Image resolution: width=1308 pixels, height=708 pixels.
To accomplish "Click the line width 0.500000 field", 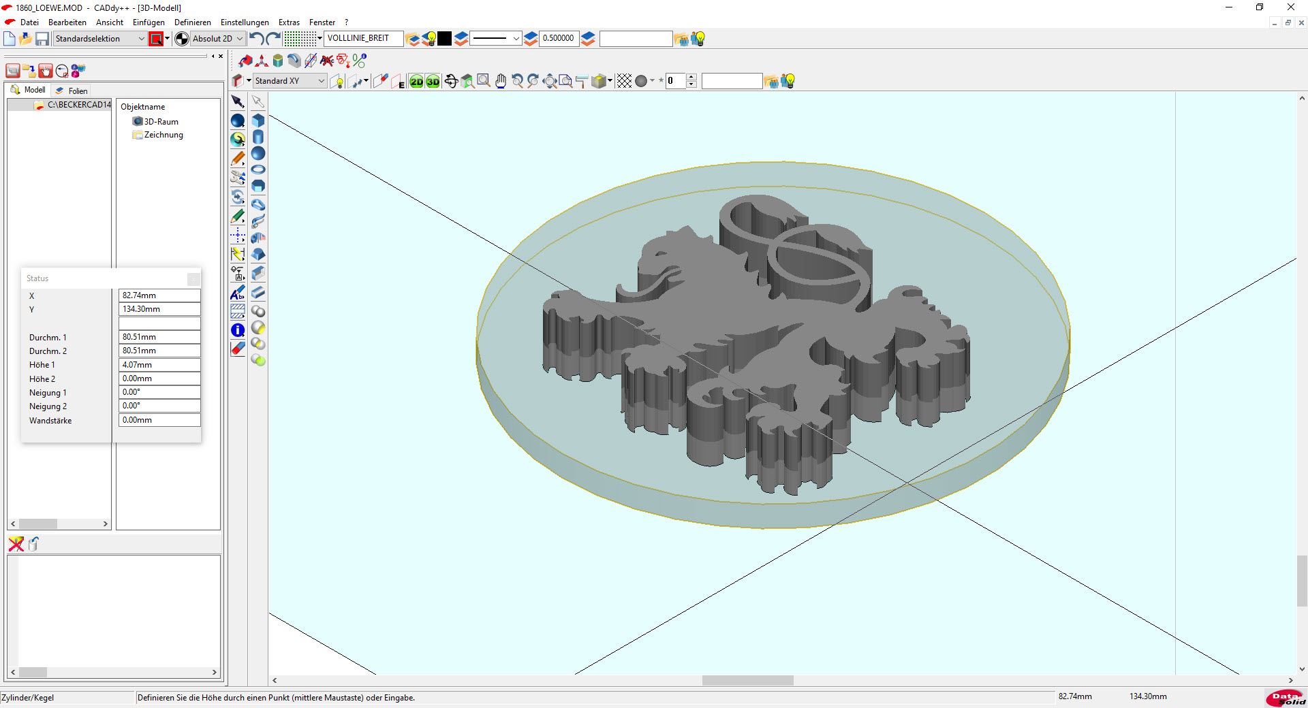I will click(559, 39).
